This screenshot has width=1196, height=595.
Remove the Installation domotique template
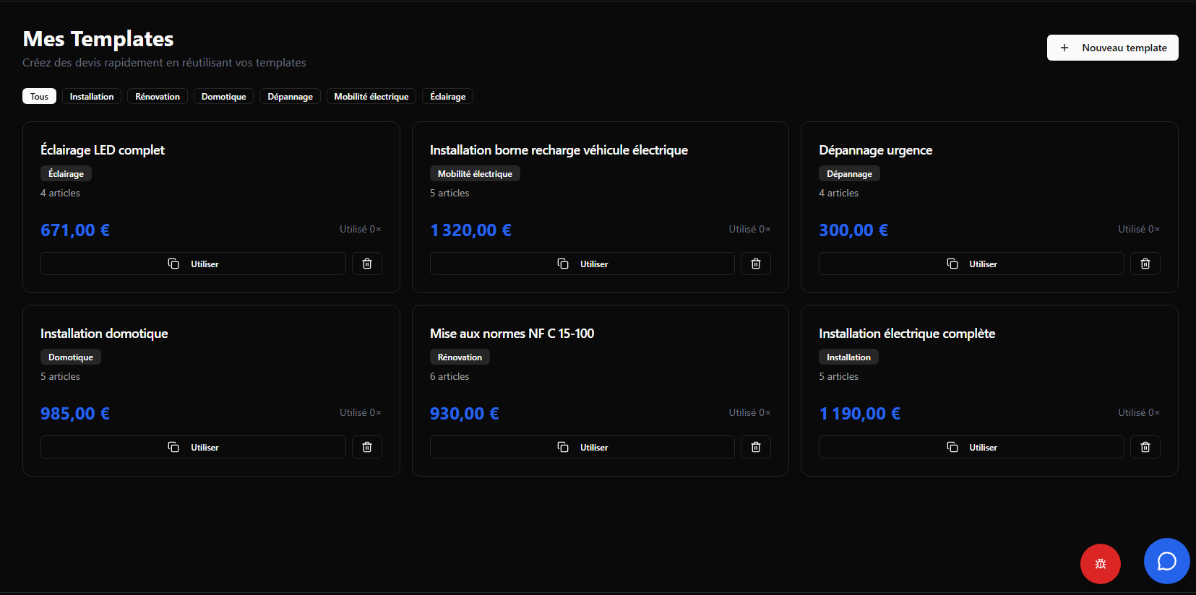pyautogui.click(x=366, y=447)
